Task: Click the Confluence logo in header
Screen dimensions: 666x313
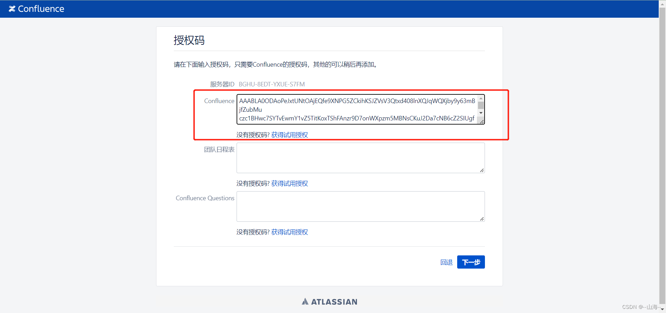Action: [36, 9]
